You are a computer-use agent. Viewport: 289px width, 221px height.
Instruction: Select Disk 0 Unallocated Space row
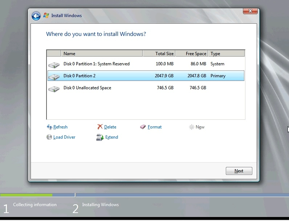146,88
